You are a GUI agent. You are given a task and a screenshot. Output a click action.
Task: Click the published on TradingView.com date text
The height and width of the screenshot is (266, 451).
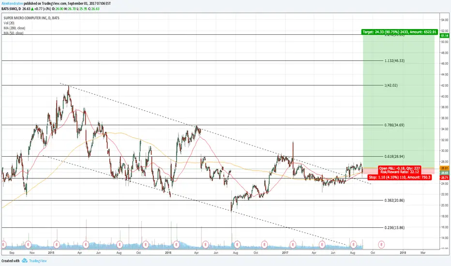(x=67, y=3)
